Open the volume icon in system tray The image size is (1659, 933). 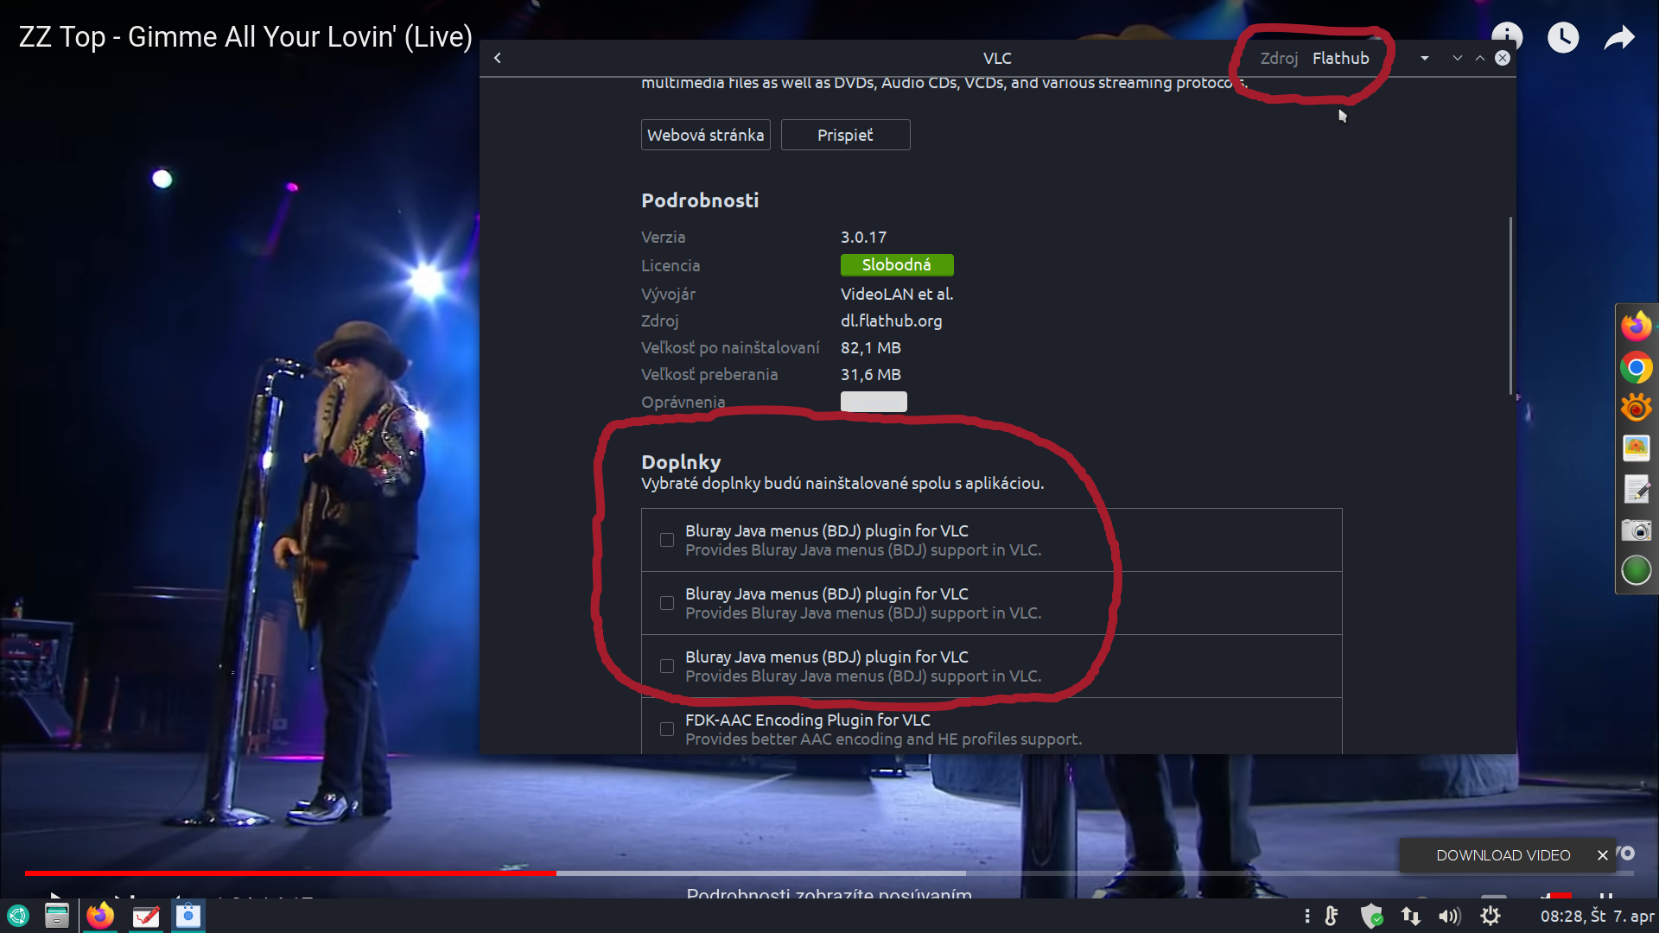[1449, 916]
